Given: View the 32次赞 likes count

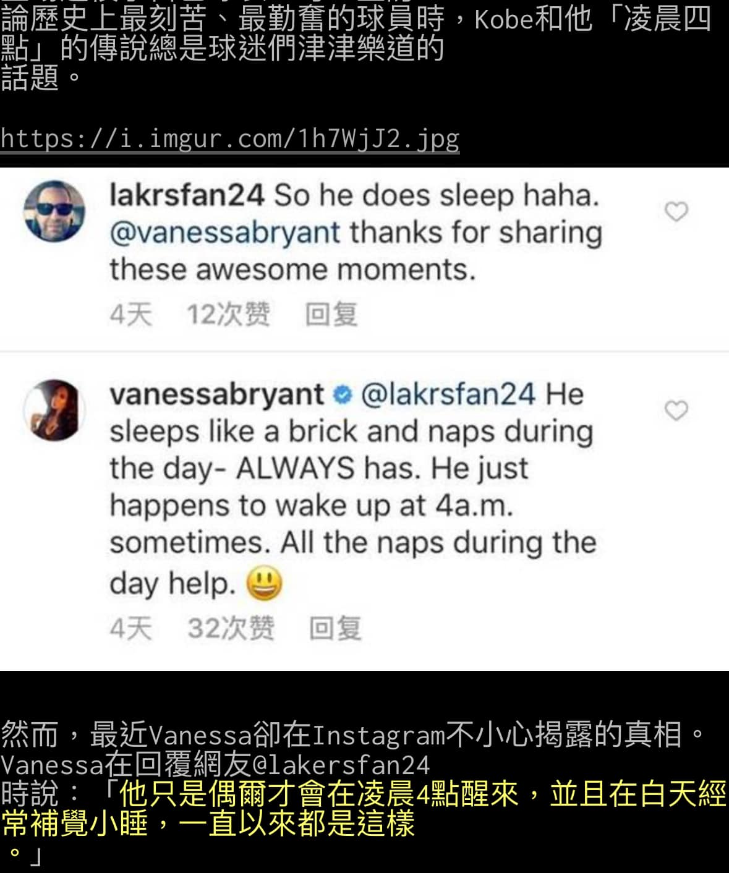Looking at the screenshot, I should pyautogui.click(x=231, y=628).
